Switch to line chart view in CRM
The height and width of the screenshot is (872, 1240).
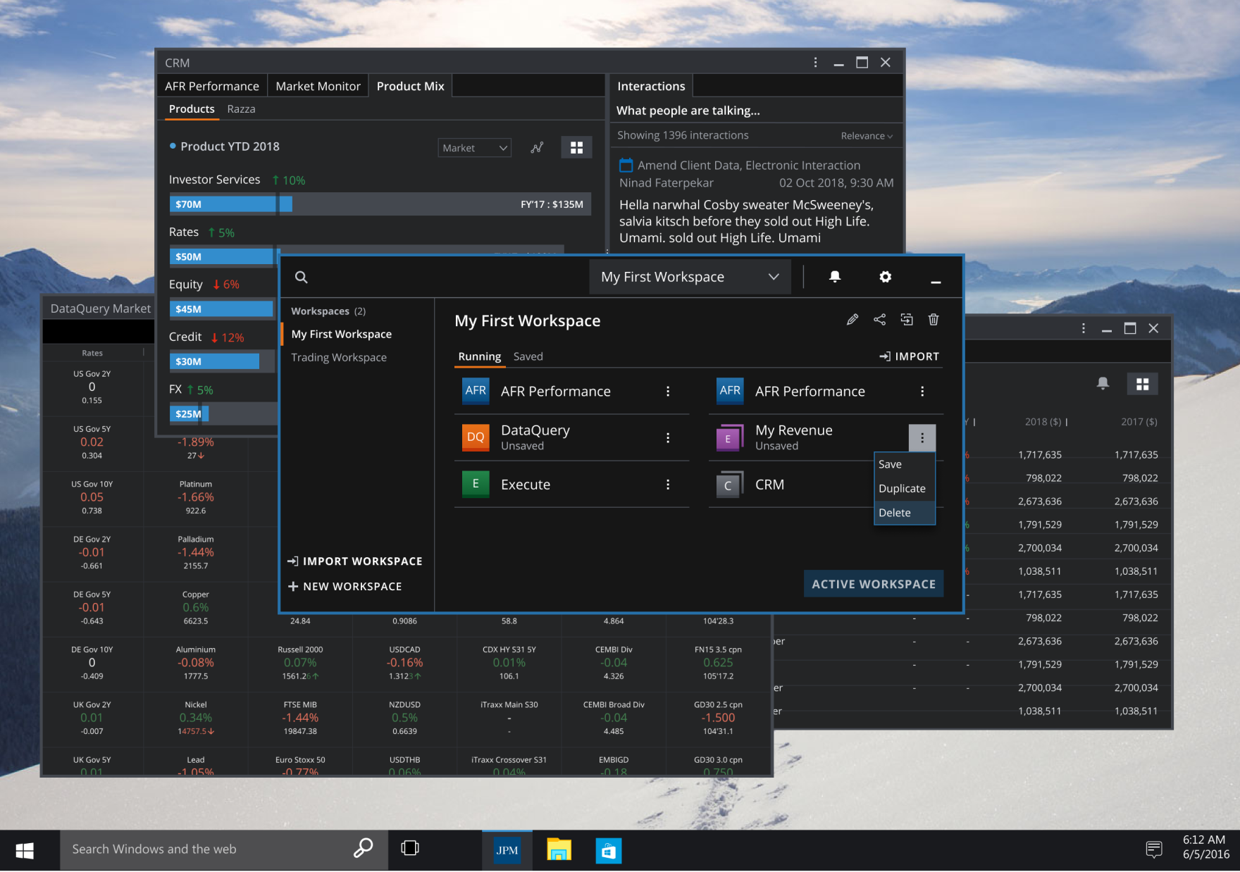tap(537, 147)
